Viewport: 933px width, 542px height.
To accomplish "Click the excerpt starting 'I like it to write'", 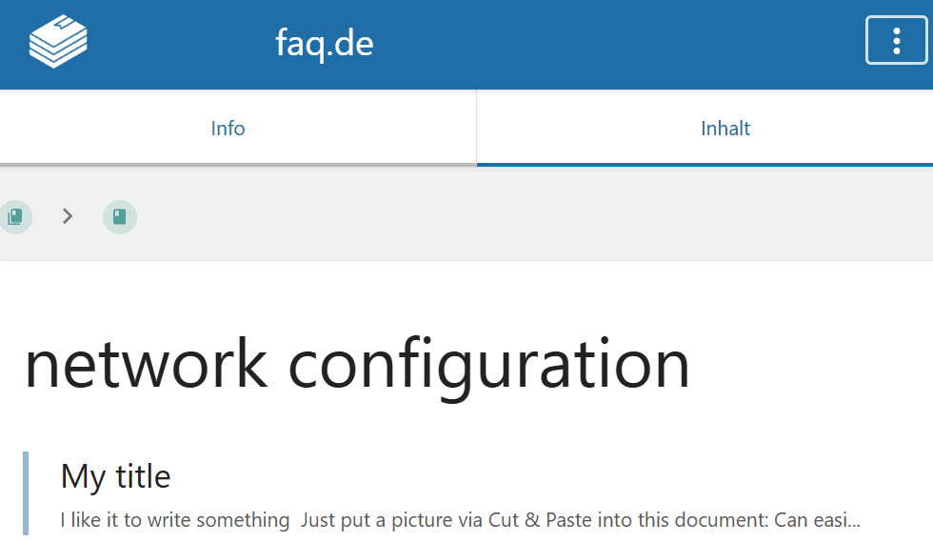I will click(460, 520).
